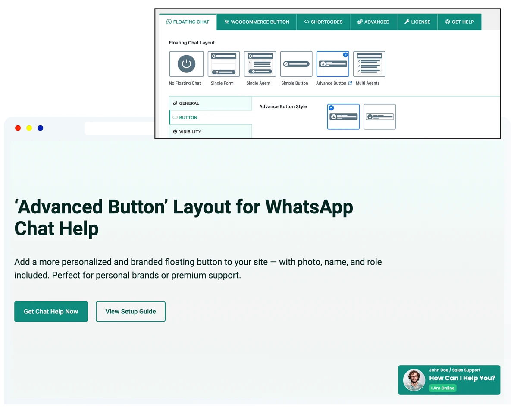Click the Advance Button Style label

pos(283,106)
